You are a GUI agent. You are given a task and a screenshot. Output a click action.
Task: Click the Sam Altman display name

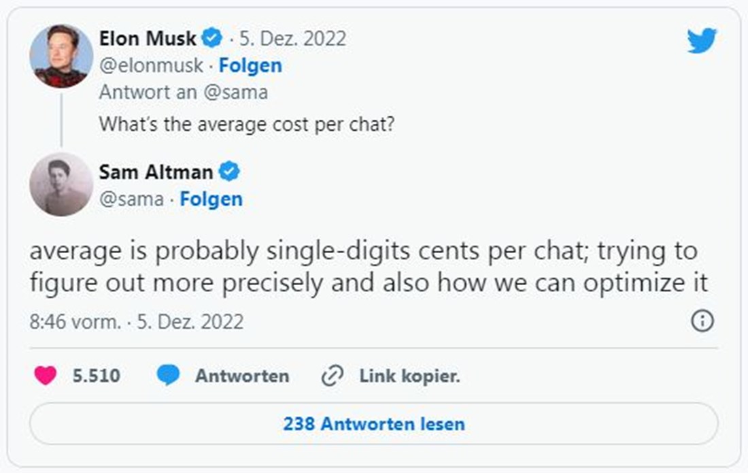pos(156,172)
